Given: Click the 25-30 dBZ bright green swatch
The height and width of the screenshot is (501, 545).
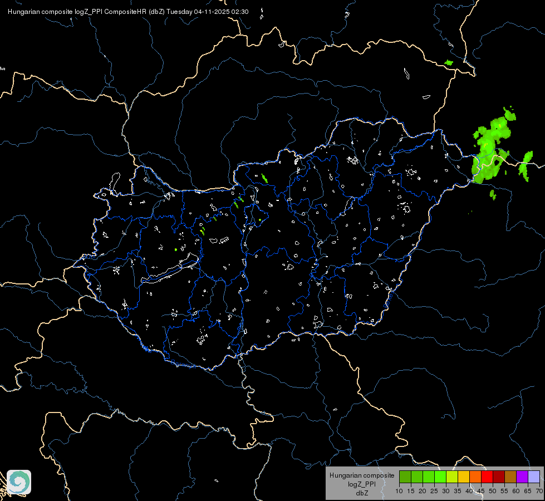Looking at the screenshot, I should pyautogui.click(x=440, y=477).
